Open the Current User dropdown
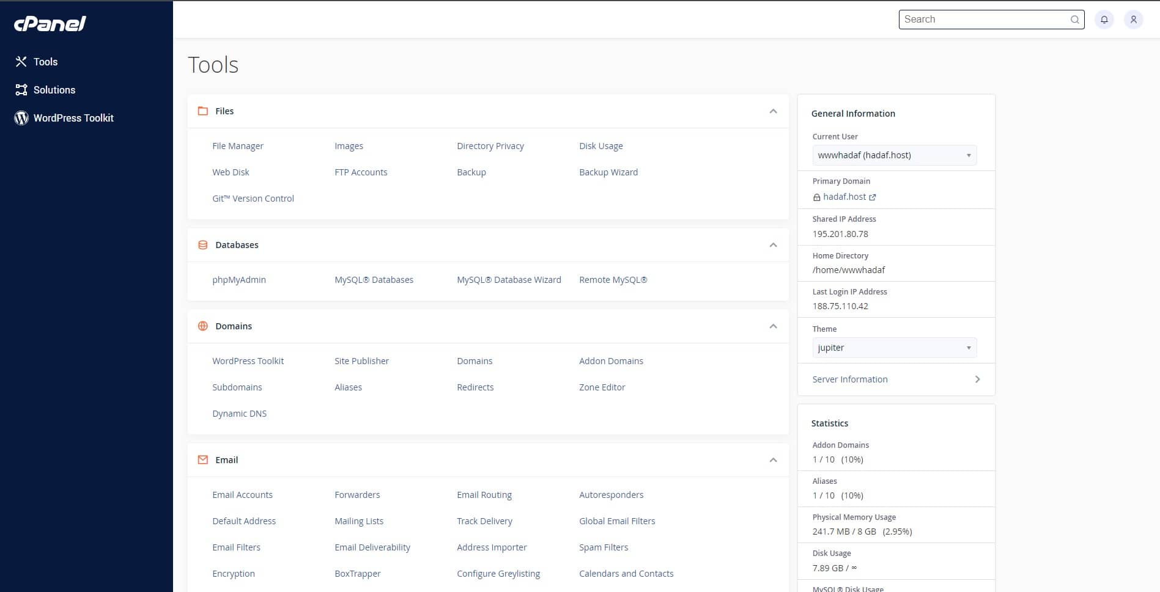 click(x=894, y=155)
